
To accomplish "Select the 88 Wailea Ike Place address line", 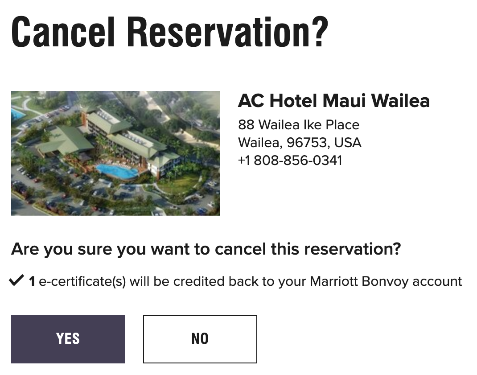I will (x=298, y=124).
